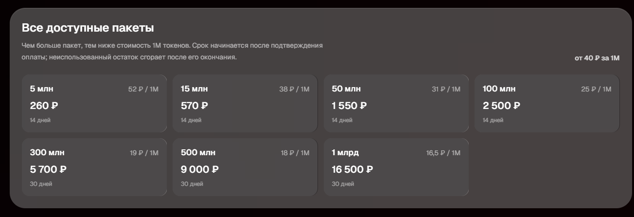This screenshot has width=634, height=217.
Task: Pick the 1 млрд package title
Action: (345, 153)
